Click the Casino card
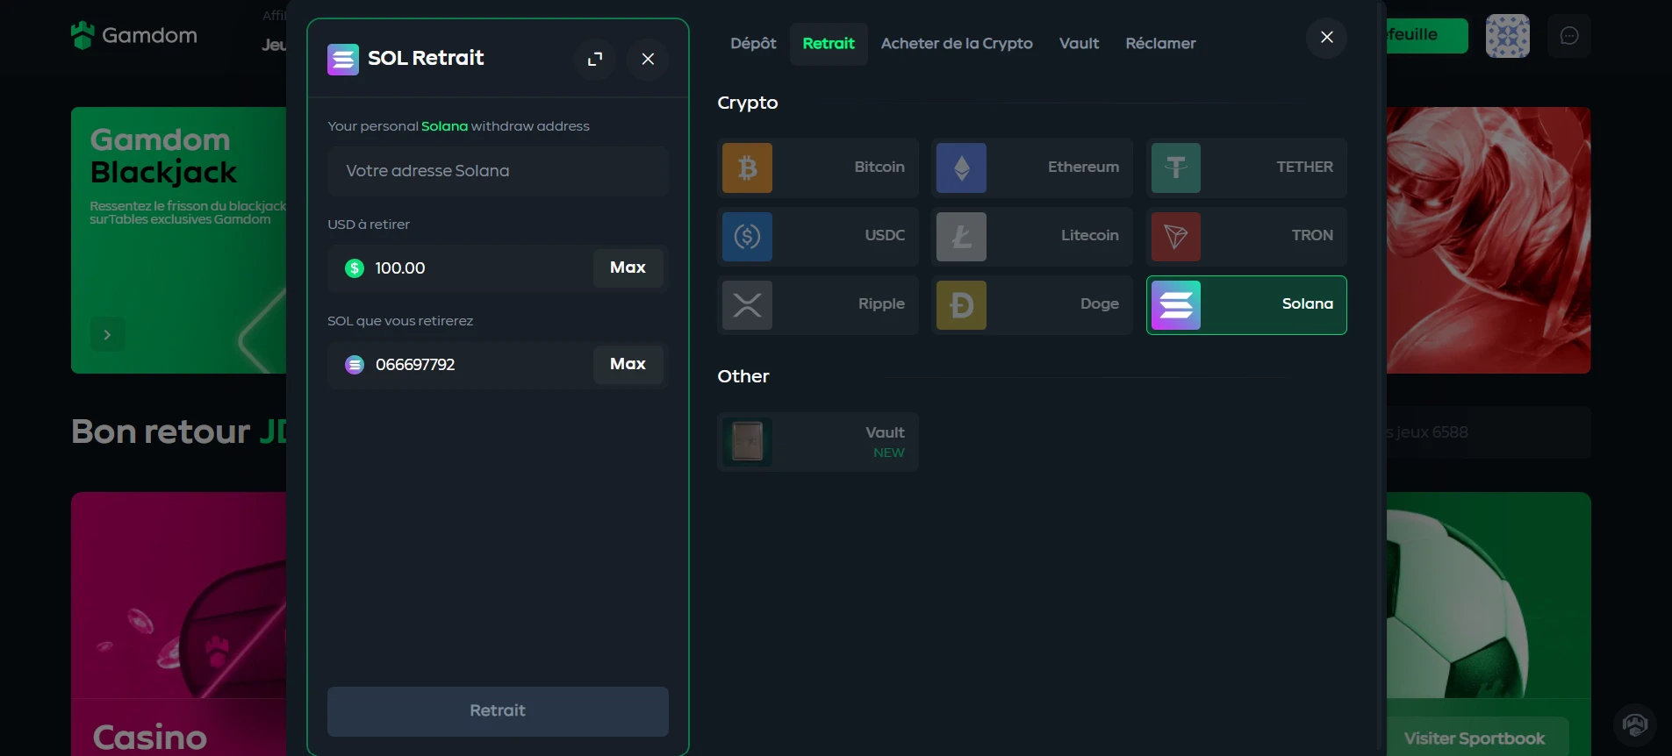Viewport: 1672px width, 756px height. tap(179, 624)
